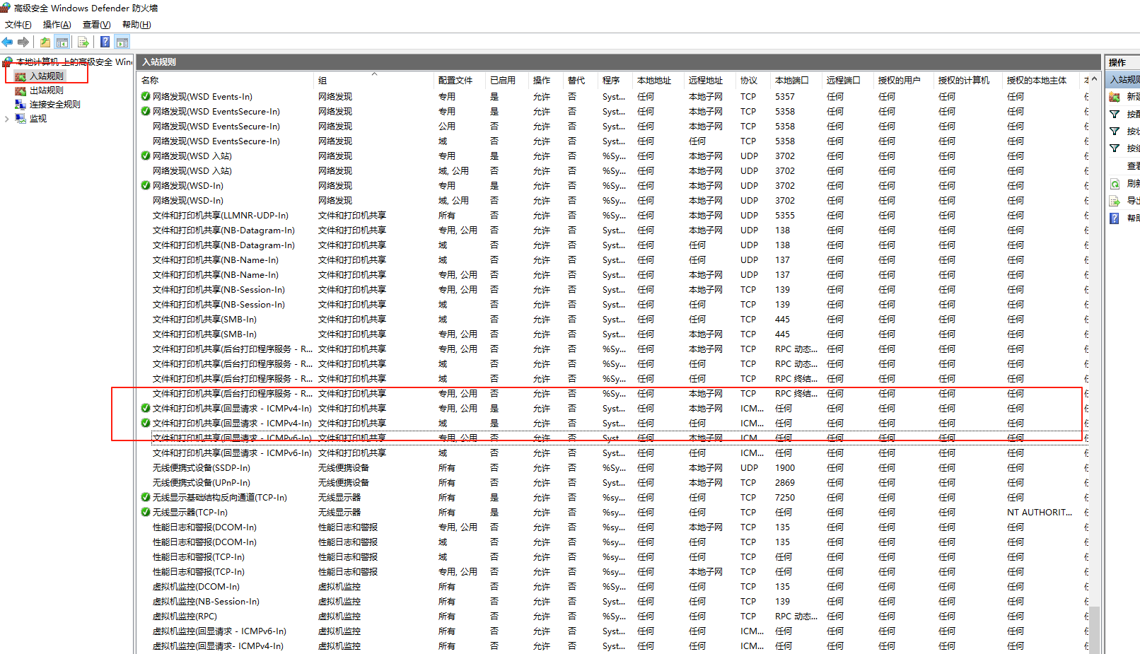Click the monitor icon beside 监视
Image resolution: width=1140 pixels, height=654 pixels.
[x=21, y=119]
